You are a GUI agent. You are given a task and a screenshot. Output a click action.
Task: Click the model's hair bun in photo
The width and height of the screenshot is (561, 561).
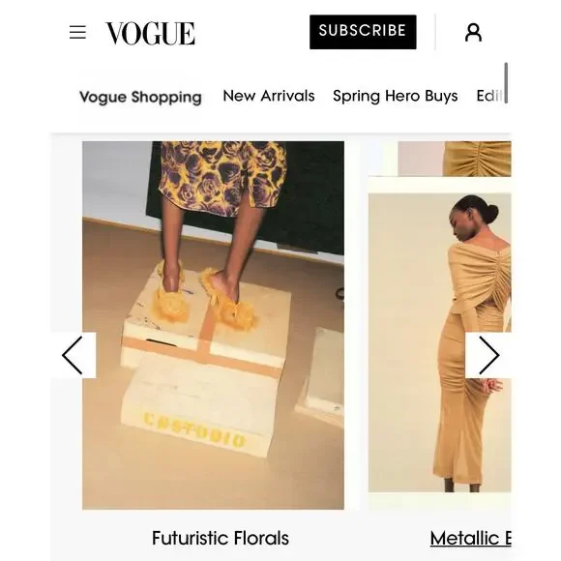click(491, 214)
